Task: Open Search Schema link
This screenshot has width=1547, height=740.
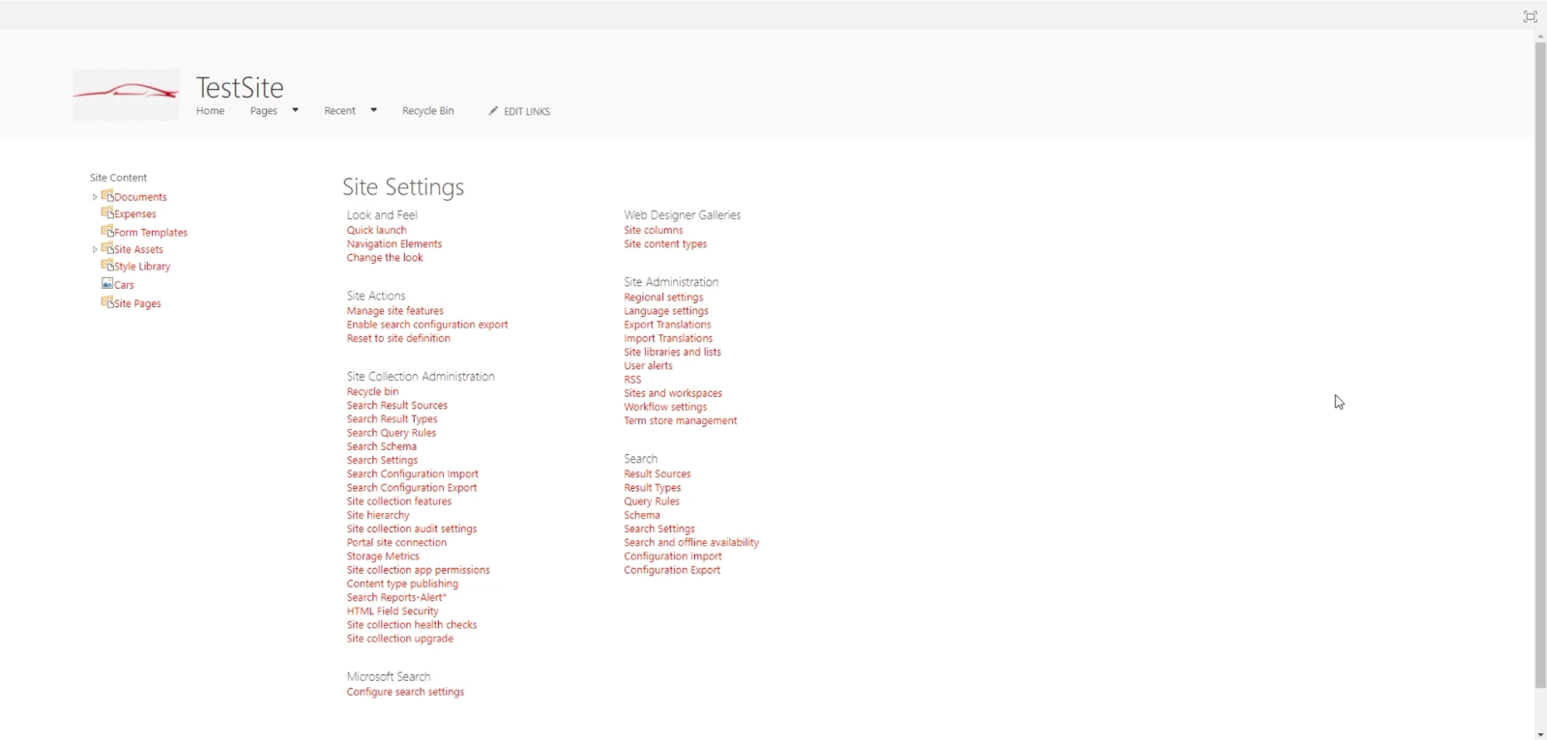Action: click(x=381, y=446)
